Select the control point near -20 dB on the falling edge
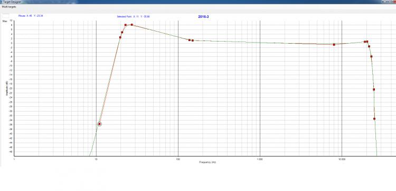 (374, 89)
